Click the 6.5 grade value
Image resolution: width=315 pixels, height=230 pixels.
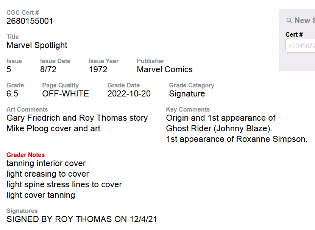pos(12,94)
